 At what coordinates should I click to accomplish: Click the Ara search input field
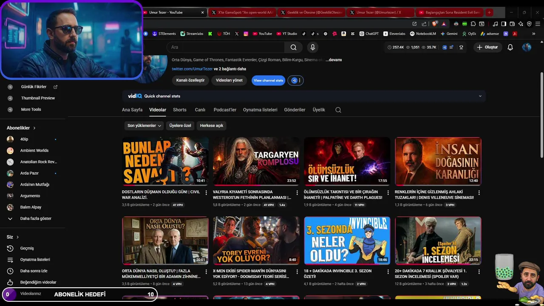coord(226,47)
